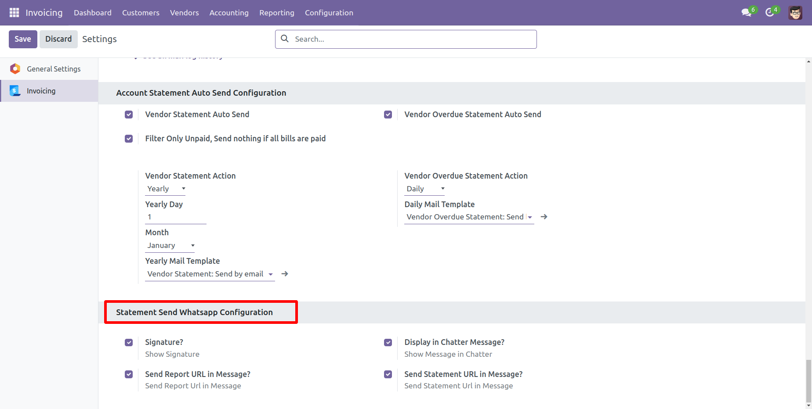Screen dimensions: 812x409
Task: Open the Configuration menu
Action: [329, 13]
